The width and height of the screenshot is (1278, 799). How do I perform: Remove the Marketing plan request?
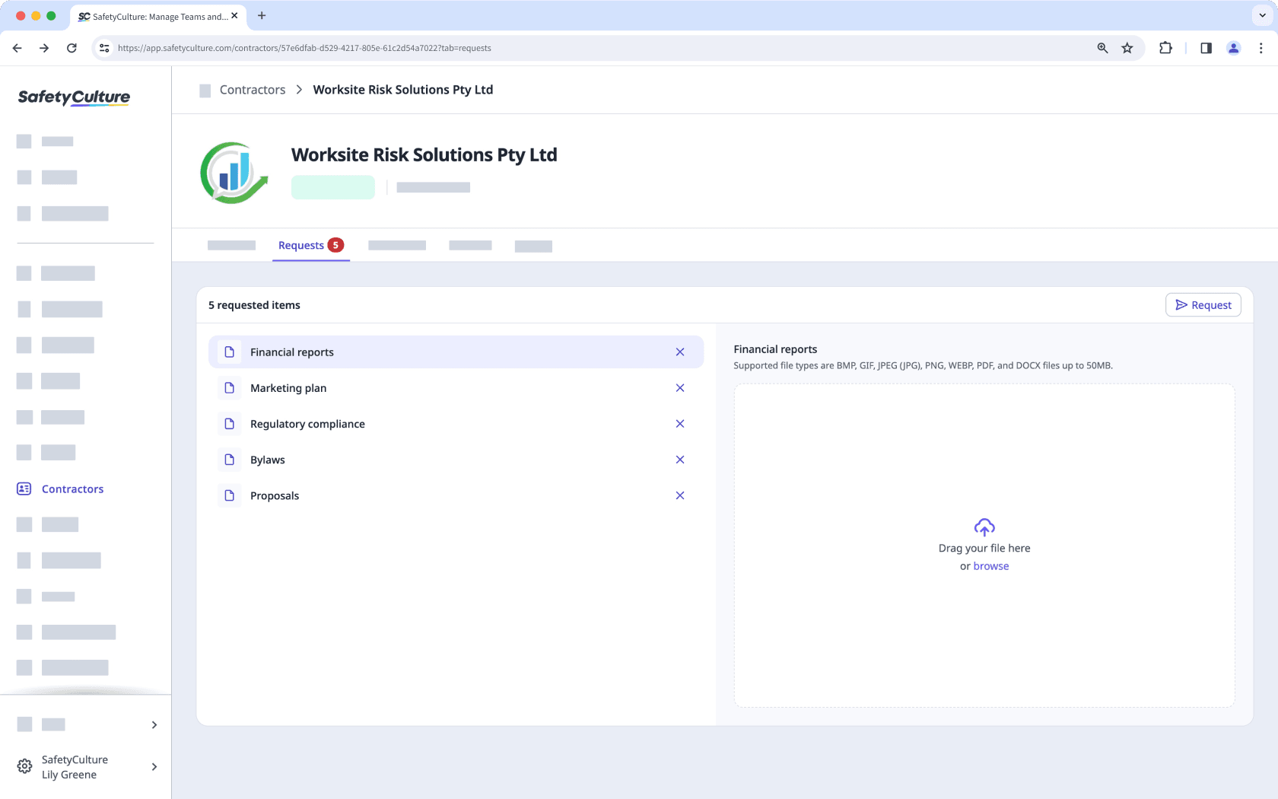coord(679,388)
